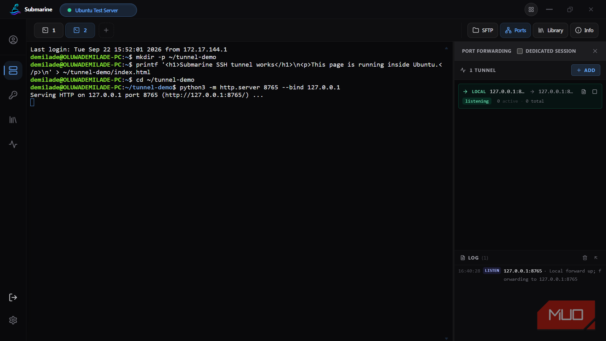This screenshot has width=606, height=341.
Task: Open the keys icon in sidebar
Action: point(13,95)
